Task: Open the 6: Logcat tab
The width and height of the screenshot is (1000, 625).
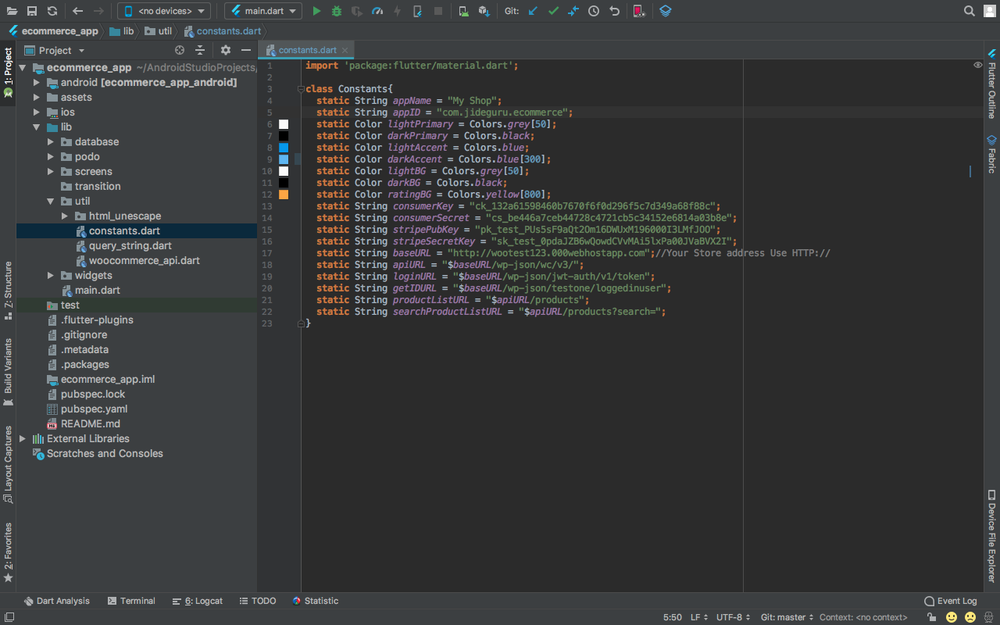Action: pos(198,601)
